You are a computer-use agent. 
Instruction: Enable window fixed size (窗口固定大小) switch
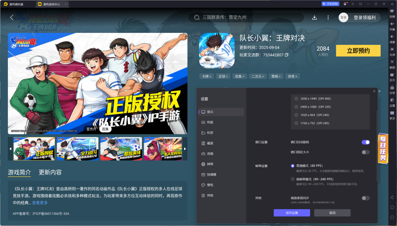[x=365, y=152]
